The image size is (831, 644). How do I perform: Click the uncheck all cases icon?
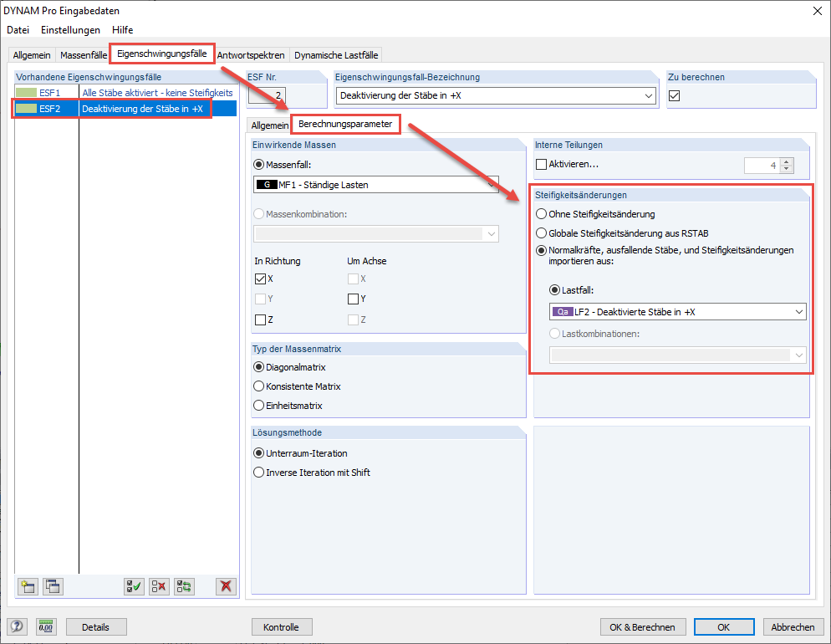[159, 586]
